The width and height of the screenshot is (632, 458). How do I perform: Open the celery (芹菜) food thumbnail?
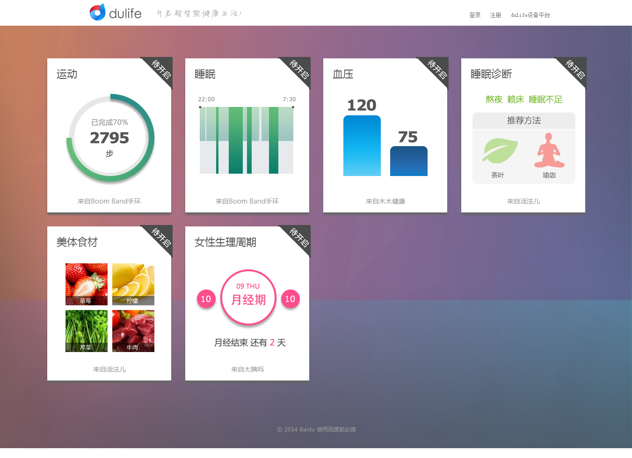87,331
